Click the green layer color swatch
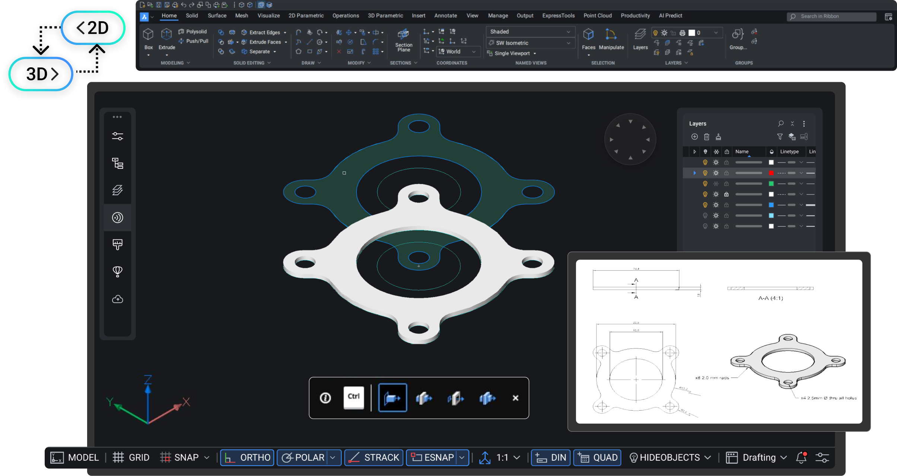The height and width of the screenshot is (476, 897). 771,184
